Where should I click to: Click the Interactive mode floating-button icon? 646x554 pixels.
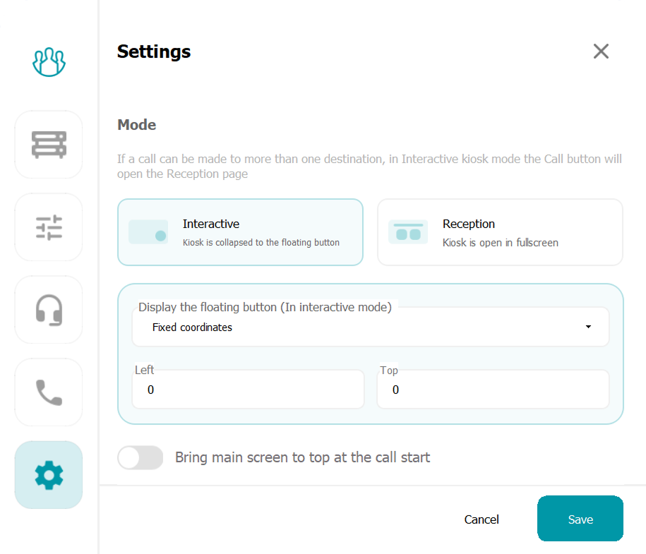(x=148, y=232)
